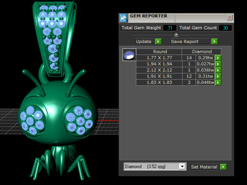Close the Gem Reporter panel
The image size is (247, 185).
[x=230, y=17]
